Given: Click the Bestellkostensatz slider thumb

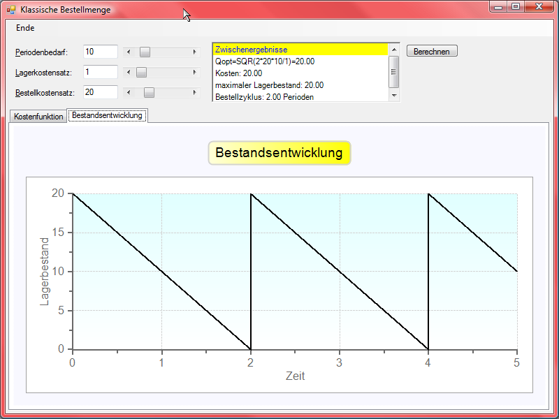Looking at the screenshot, I should 149,92.
